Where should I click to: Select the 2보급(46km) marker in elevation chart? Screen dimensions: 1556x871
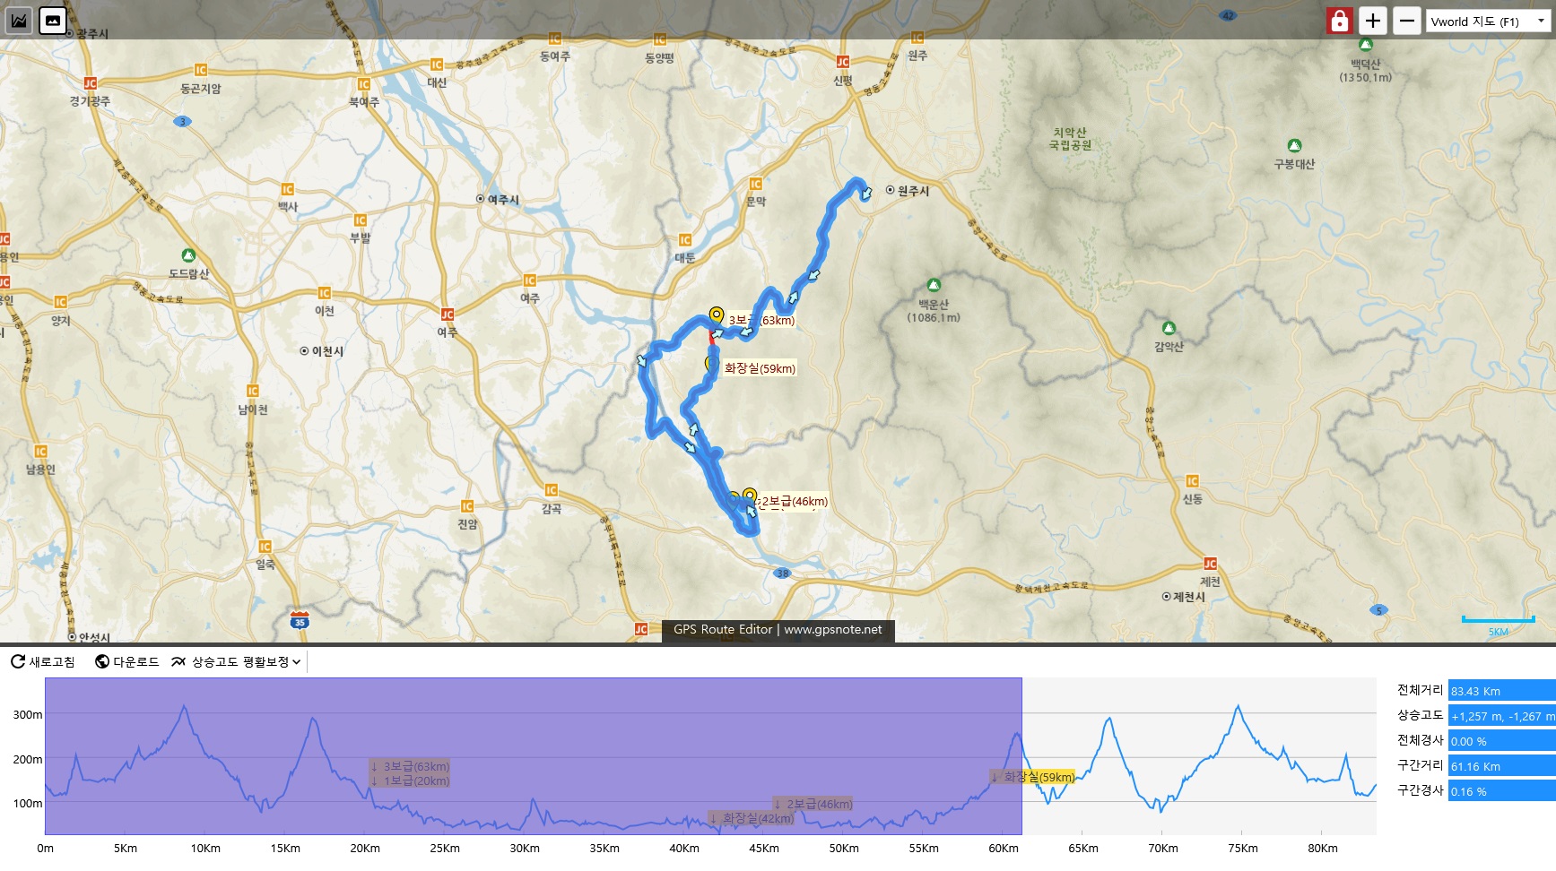tap(813, 804)
